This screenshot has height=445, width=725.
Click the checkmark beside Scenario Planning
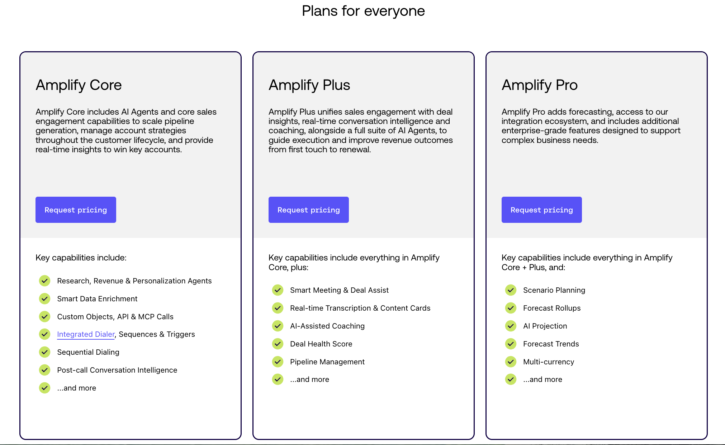pos(510,290)
